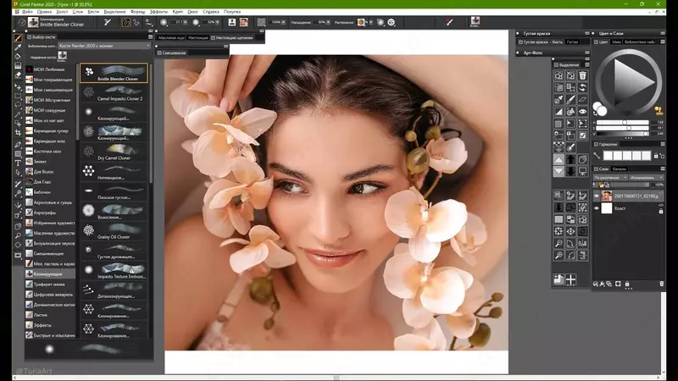Click the rubber stamp clone color icon
678x381 pixels.
pyautogui.click(x=659, y=111)
